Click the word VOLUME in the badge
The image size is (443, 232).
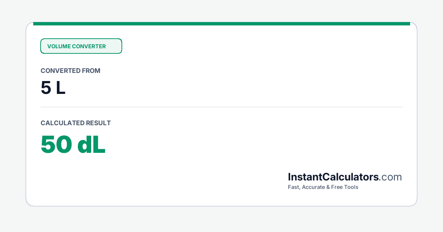click(x=59, y=46)
